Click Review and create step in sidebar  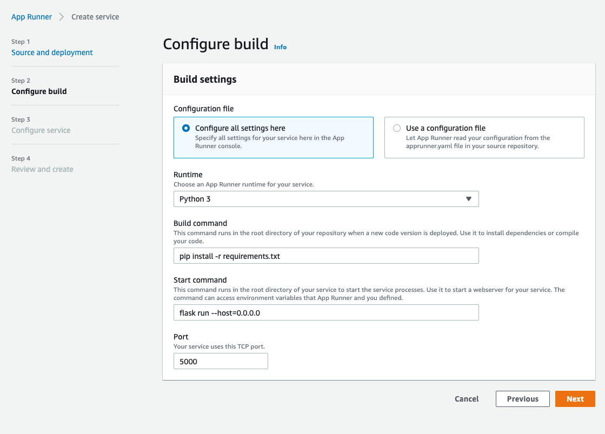[42, 169]
